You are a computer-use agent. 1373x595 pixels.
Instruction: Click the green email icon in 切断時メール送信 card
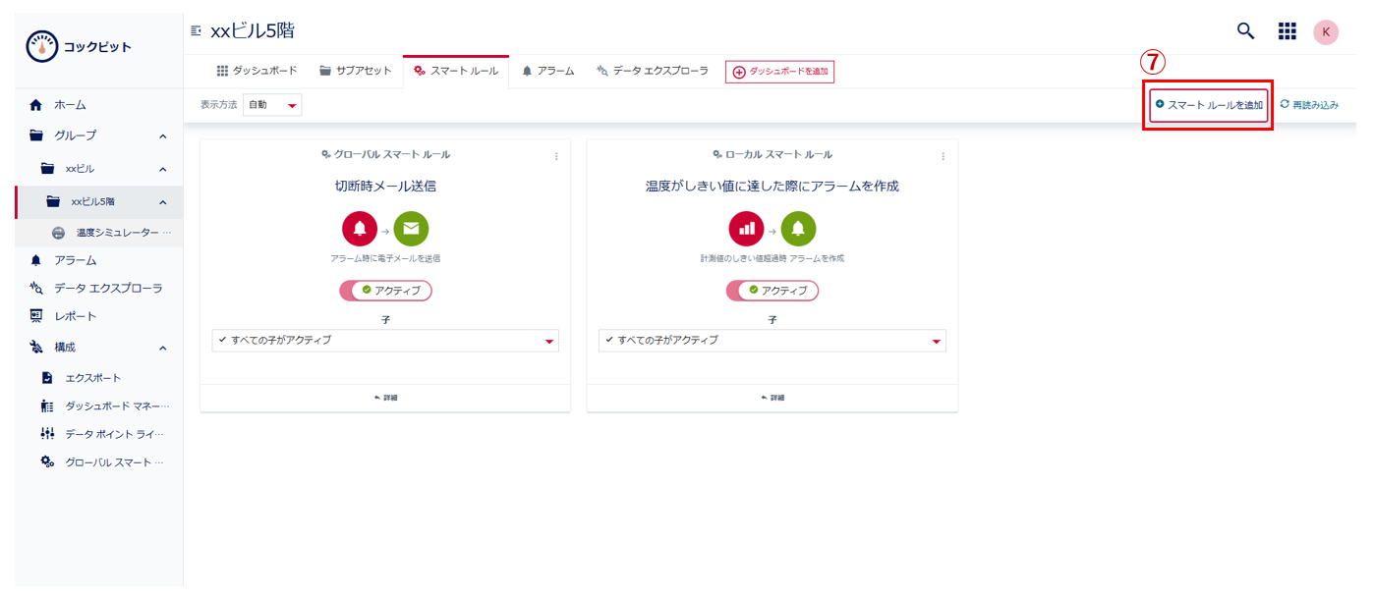411,229
